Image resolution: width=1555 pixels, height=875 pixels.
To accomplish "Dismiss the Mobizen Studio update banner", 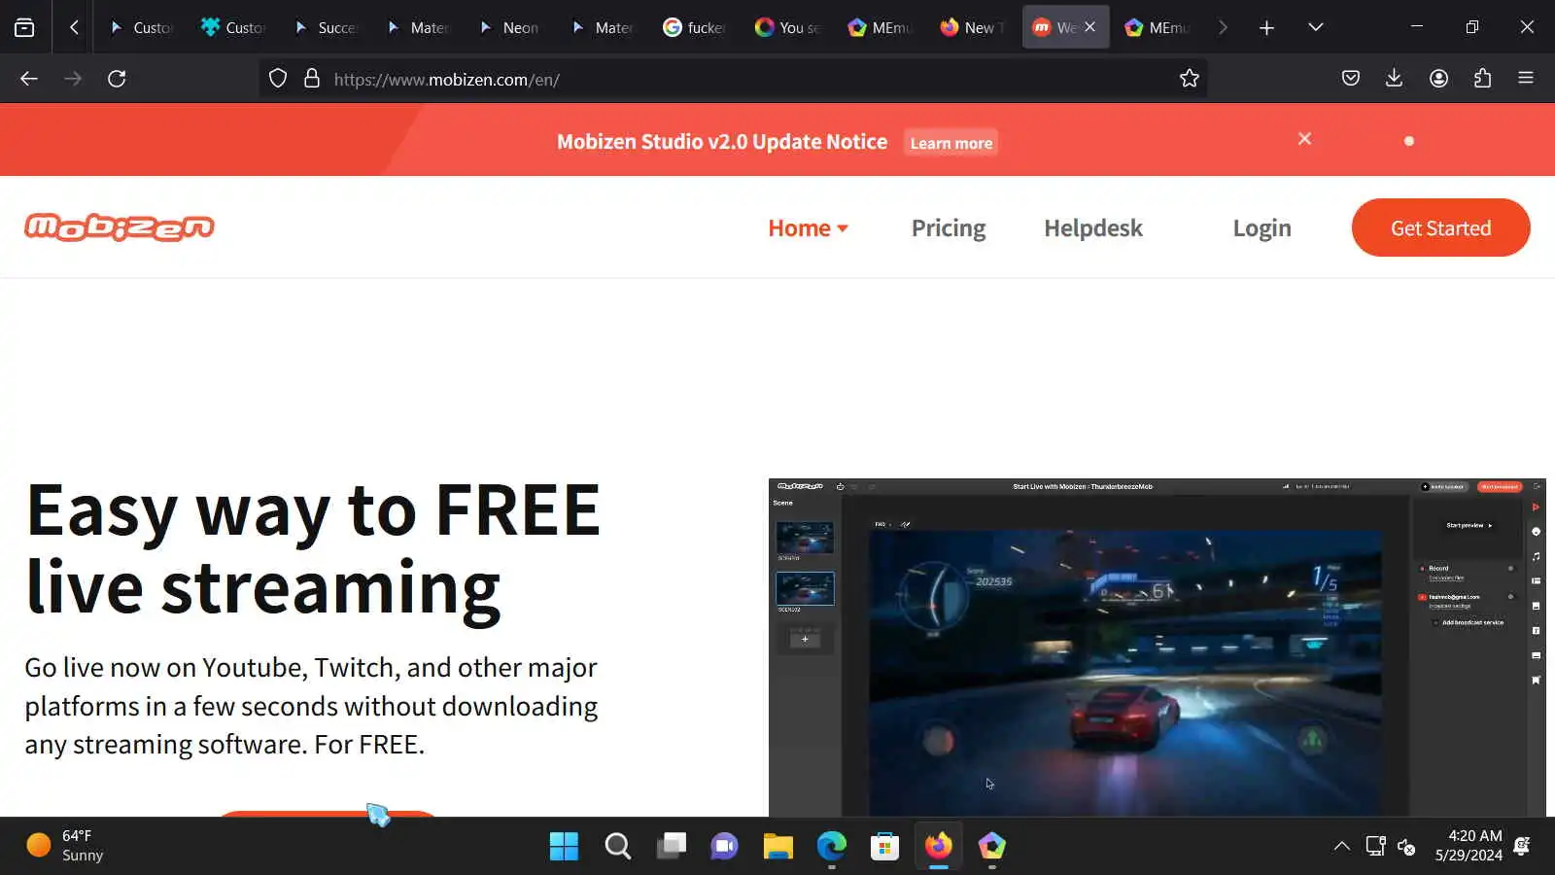I will 1304,139.
